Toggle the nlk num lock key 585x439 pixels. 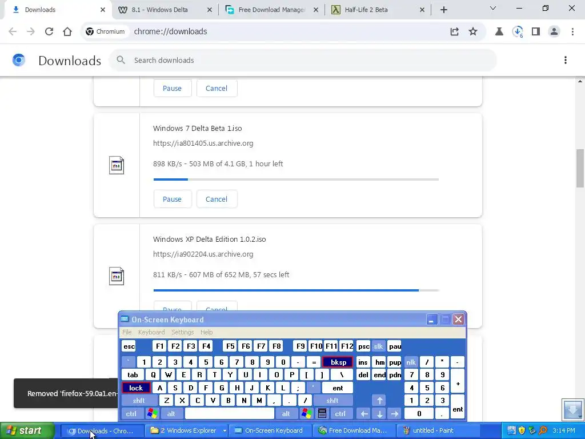pos(411,362)
